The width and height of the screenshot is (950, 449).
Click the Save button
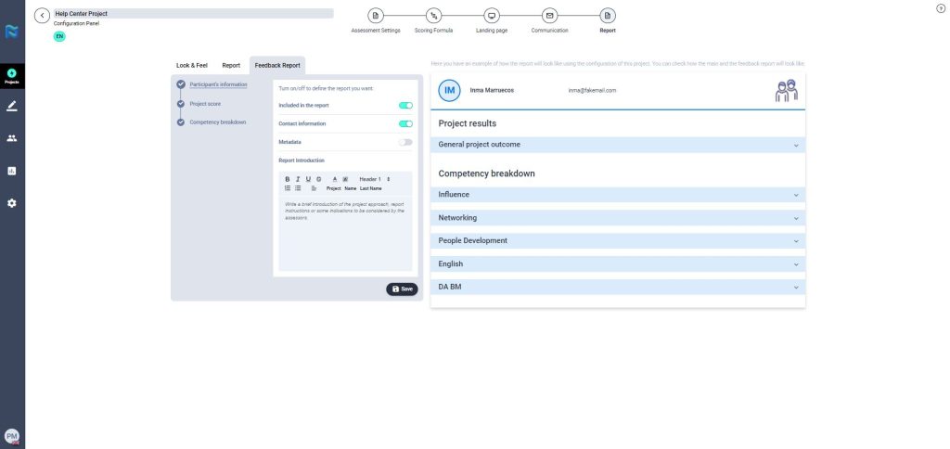(x=402, y=289)
